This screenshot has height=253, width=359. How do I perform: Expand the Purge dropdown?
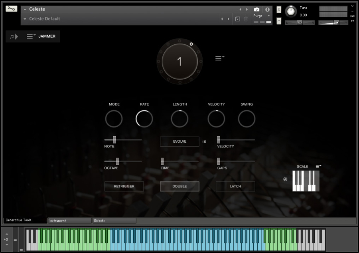[x=268, y=16]
